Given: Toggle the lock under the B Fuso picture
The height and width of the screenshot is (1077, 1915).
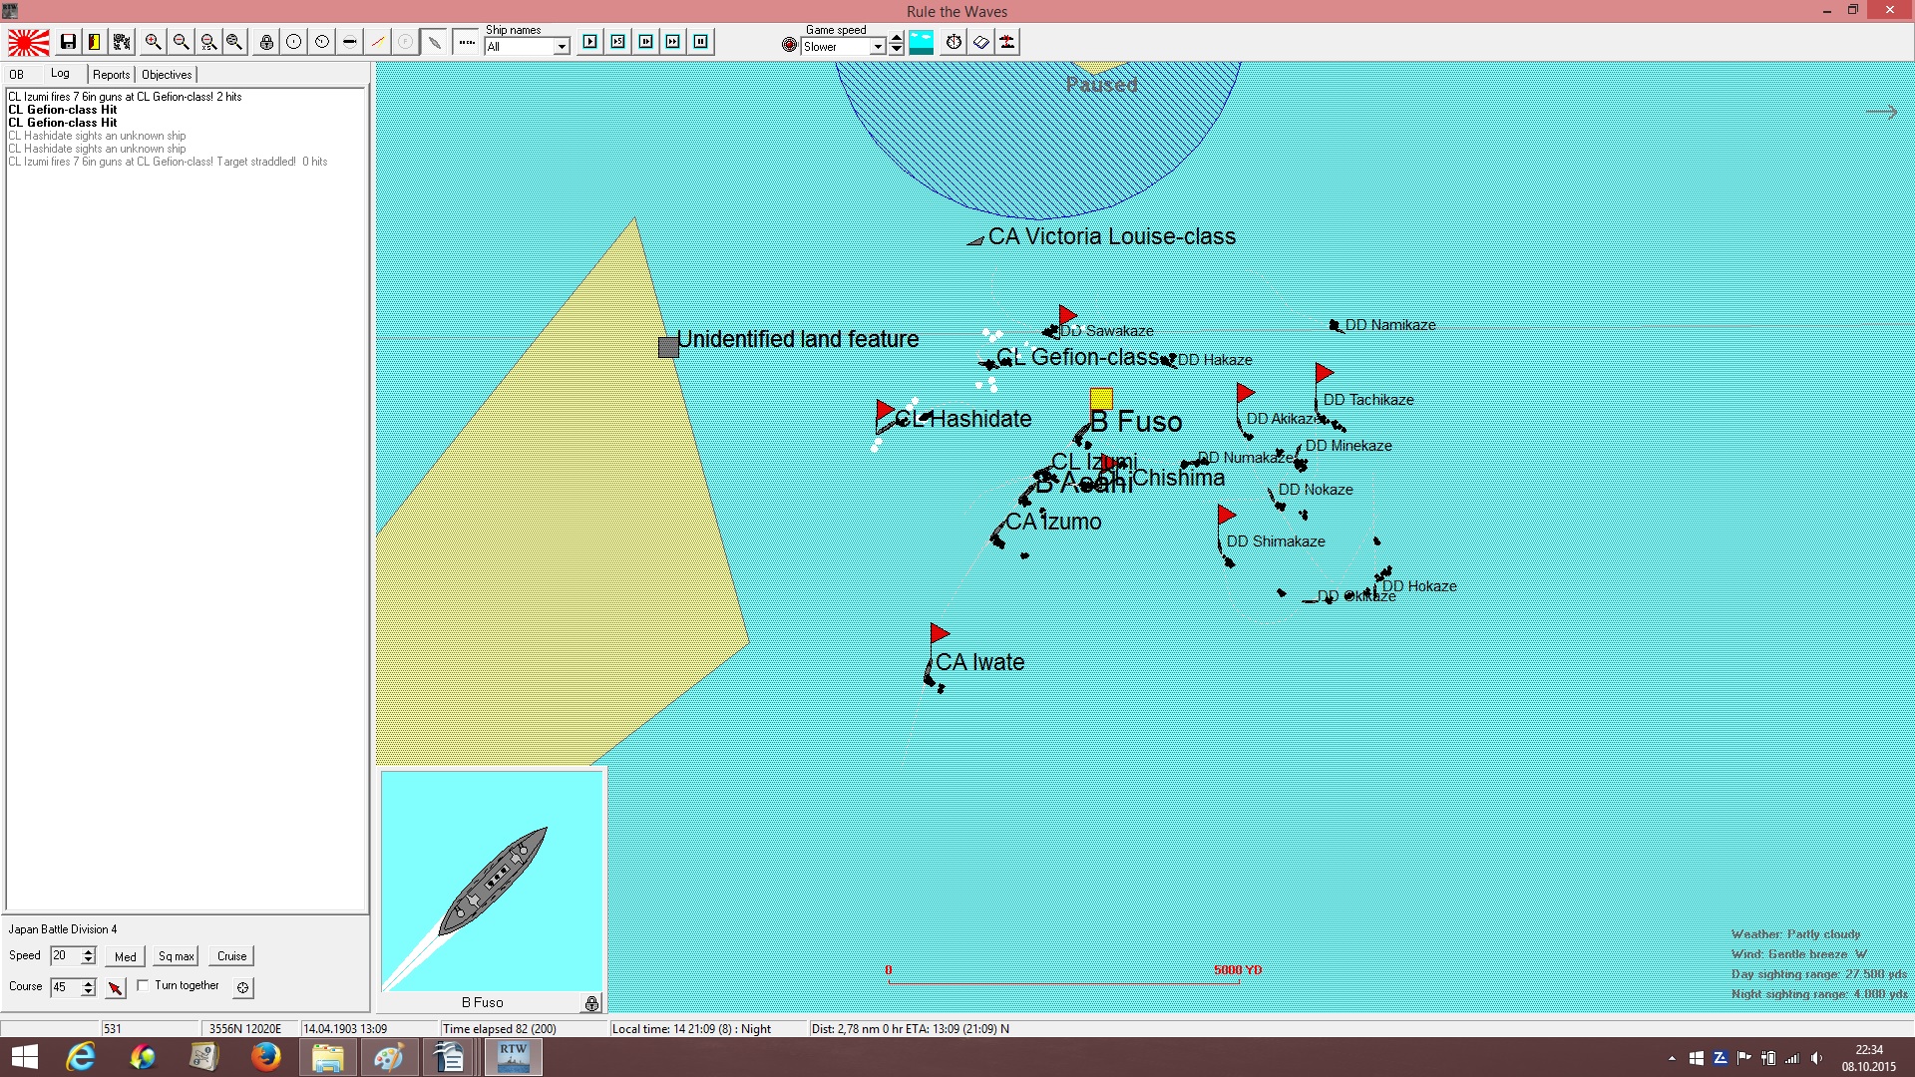Looking at the screenshot, I should pyautogui.click(x=591, y=1003).
